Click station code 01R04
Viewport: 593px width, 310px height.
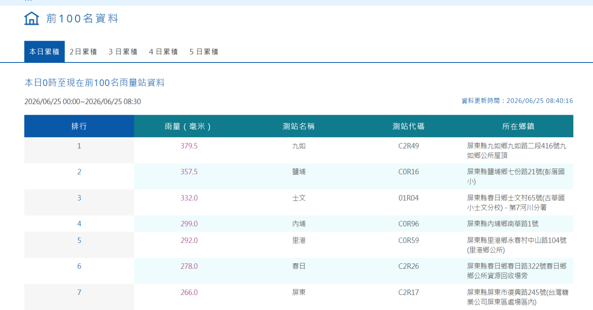(408, 198)
